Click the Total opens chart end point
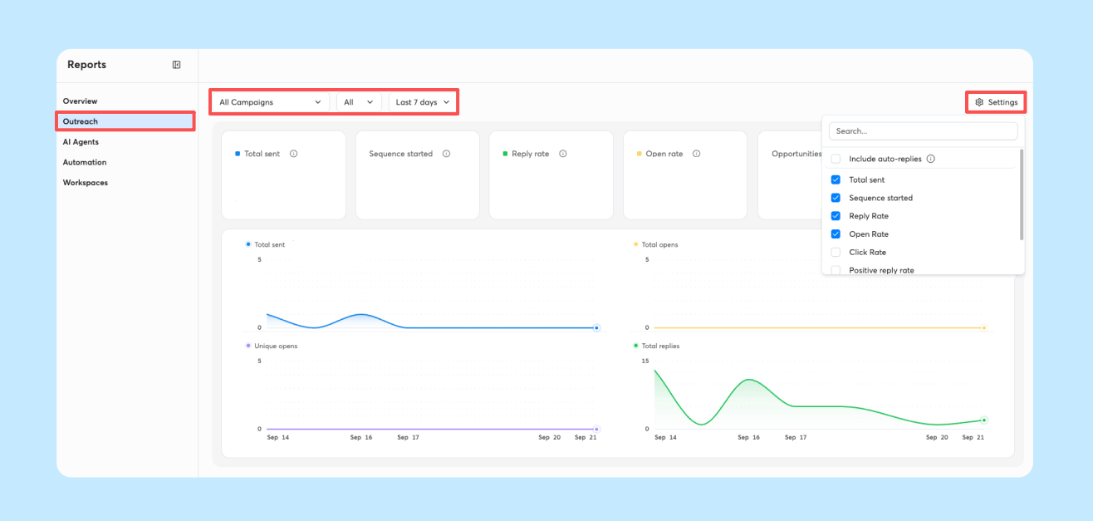1093x521 pixels. point(984,328)
